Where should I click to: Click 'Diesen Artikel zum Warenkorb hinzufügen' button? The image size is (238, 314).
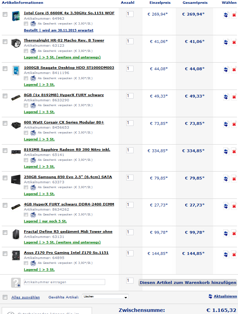pos(187,283)
